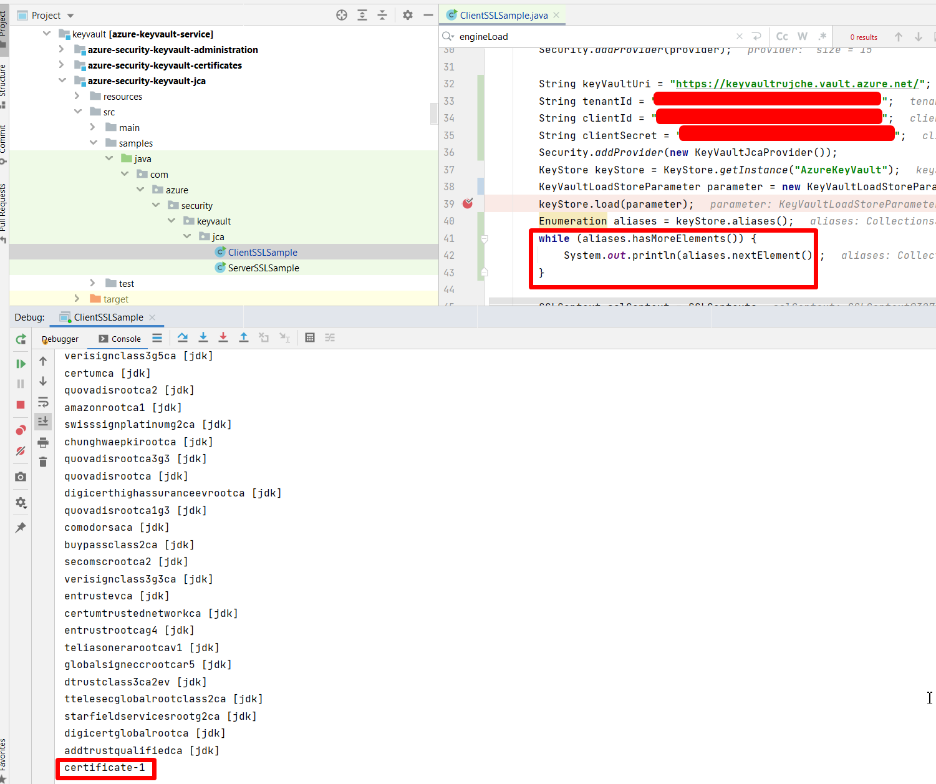The image size is (936, 784).
Task: Open the Project panel settings gear
Action: coord(407,14)
